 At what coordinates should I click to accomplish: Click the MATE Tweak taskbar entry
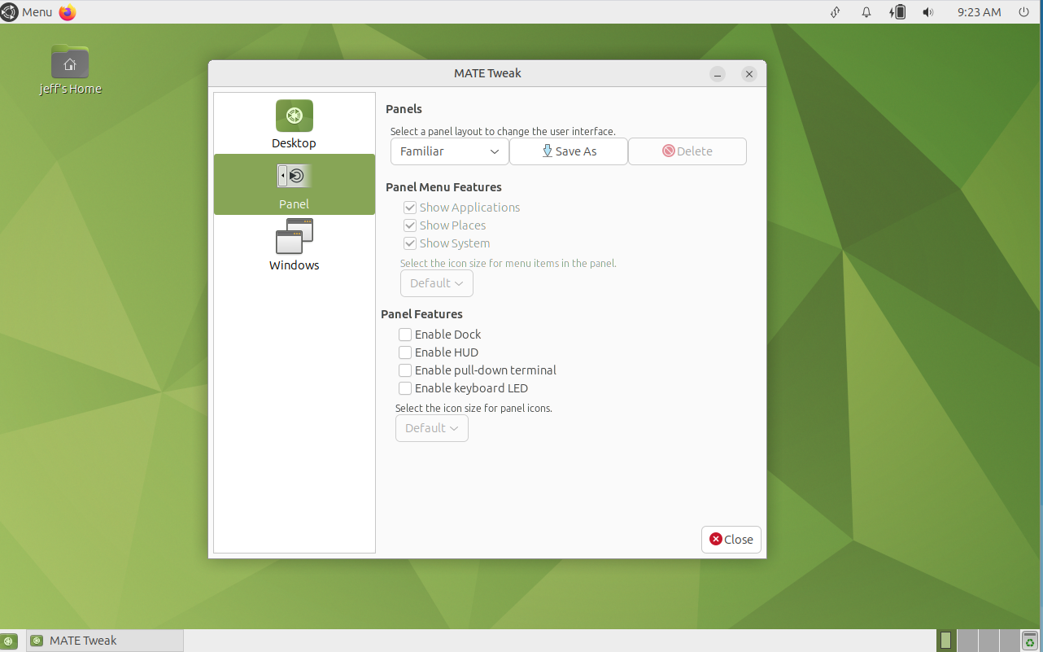(x=105, y=641)
